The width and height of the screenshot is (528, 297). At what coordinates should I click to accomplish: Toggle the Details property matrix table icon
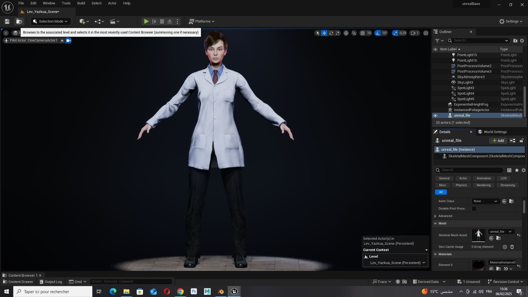(x=509, y=170)
